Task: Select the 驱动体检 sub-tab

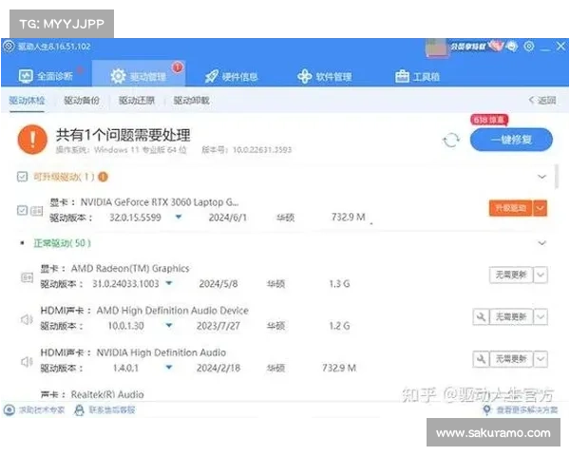Action: coord(27,101)
